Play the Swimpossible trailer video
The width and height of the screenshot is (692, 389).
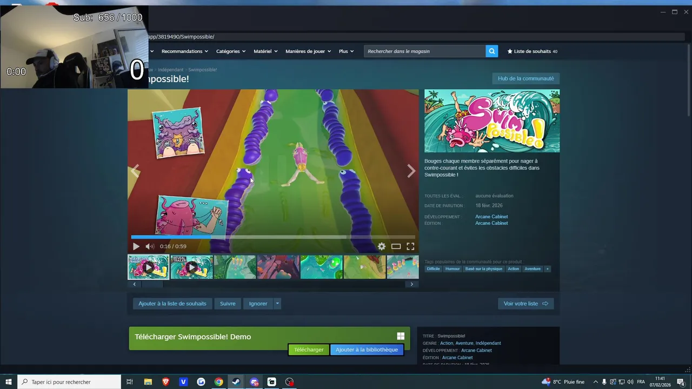click(136, 246)
